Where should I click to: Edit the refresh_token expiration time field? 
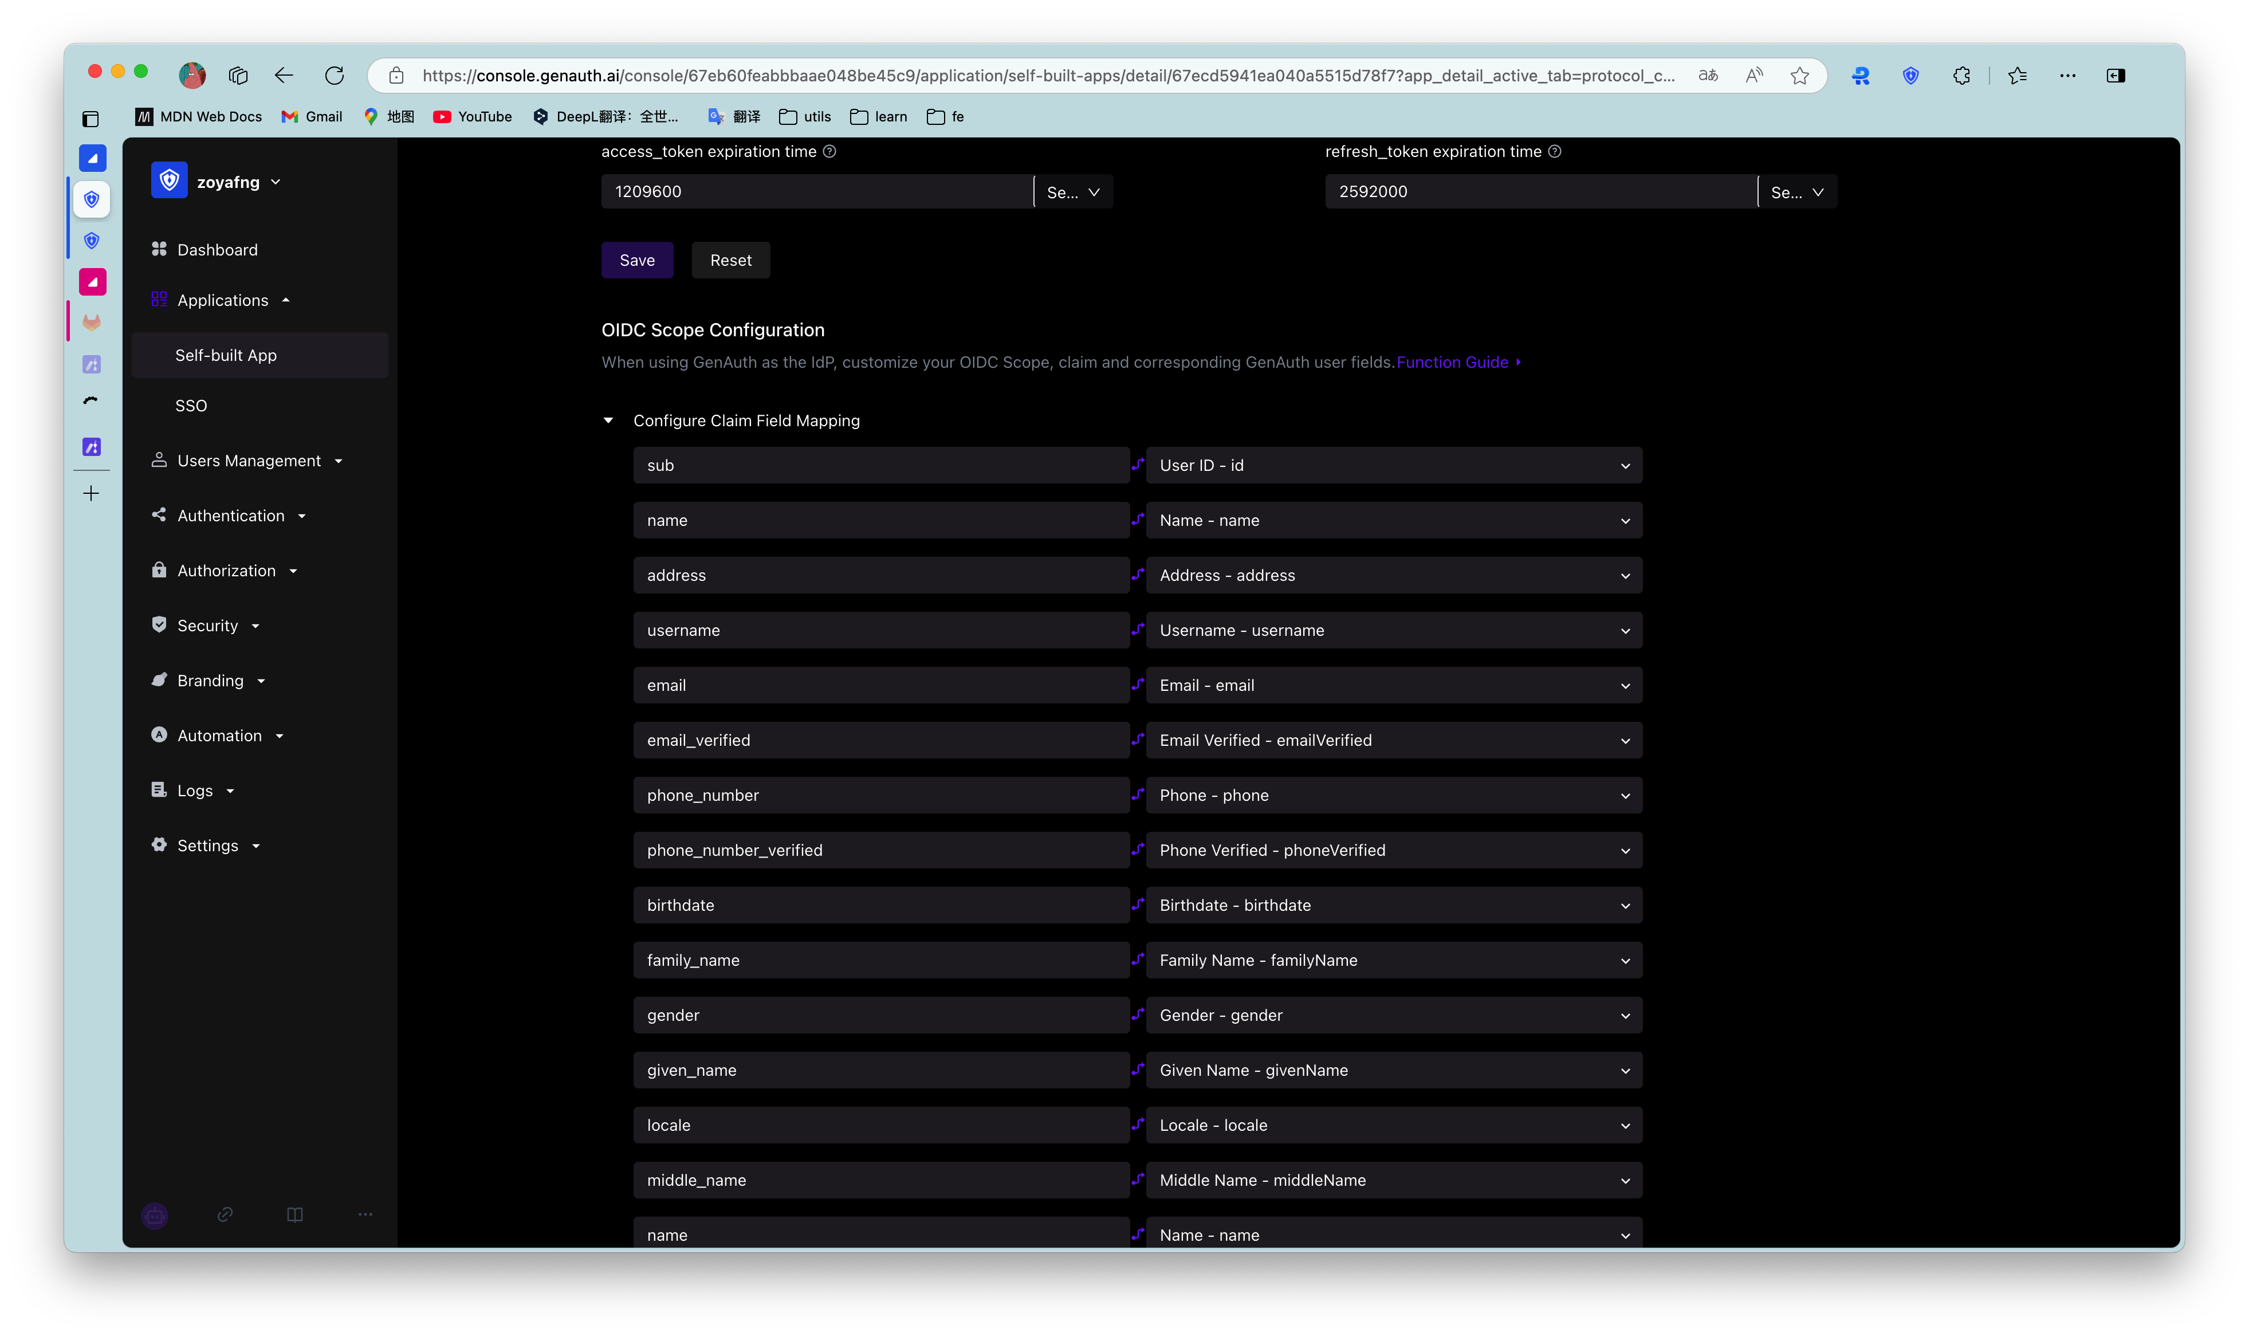point(1540,192)
